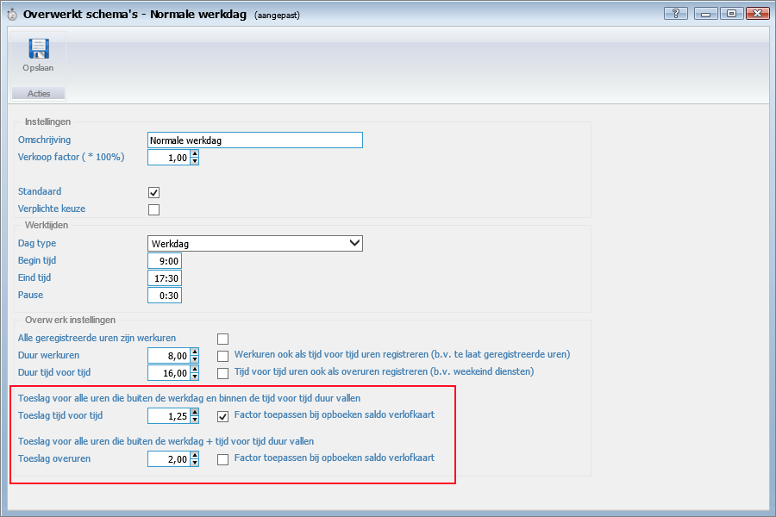
Task: Click the help question mark button
Action: point(676,14)
